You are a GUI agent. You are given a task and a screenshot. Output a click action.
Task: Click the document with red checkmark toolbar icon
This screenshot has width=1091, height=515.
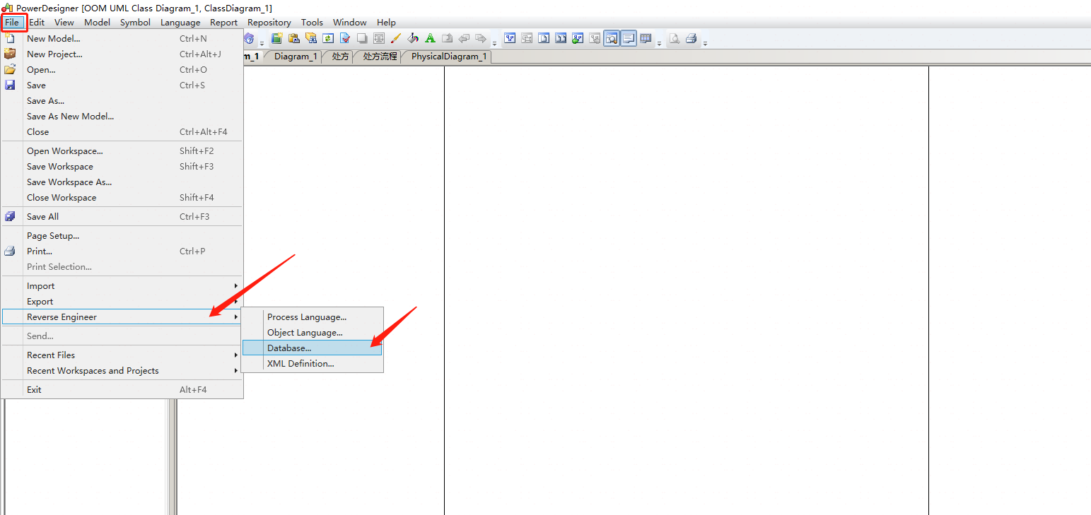(x=345, y=38)
